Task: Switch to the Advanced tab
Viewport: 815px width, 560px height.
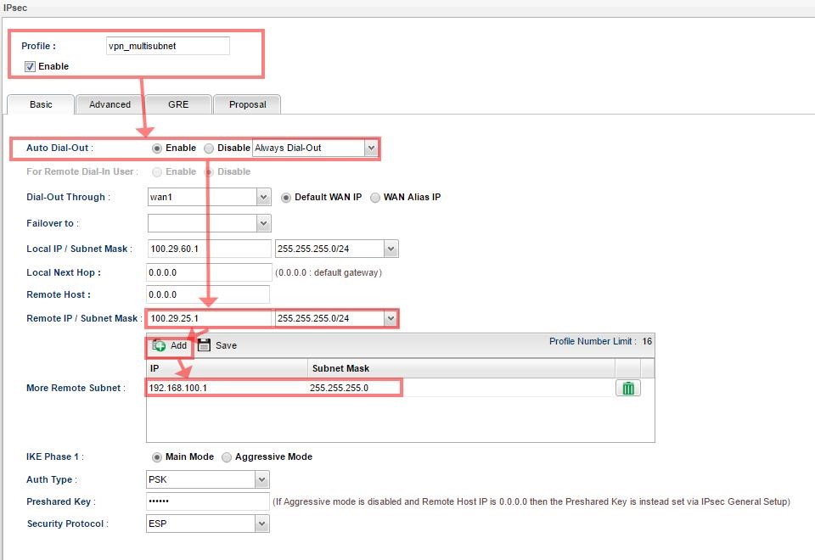Action: coord(110,104)
